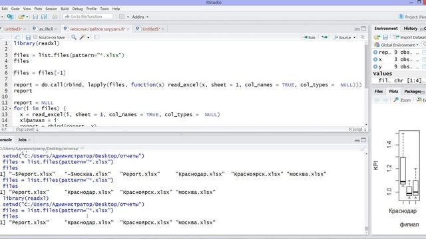Switch to the Environment tab

(386, 29)
